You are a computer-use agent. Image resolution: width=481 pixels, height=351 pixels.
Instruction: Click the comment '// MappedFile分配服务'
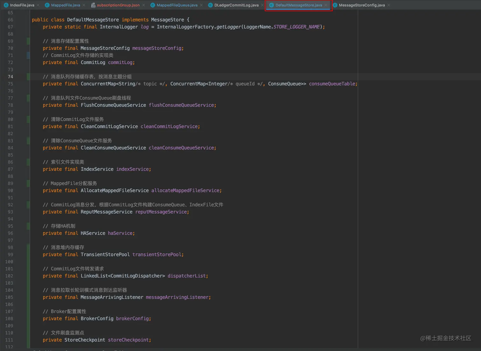pos(70,183)
